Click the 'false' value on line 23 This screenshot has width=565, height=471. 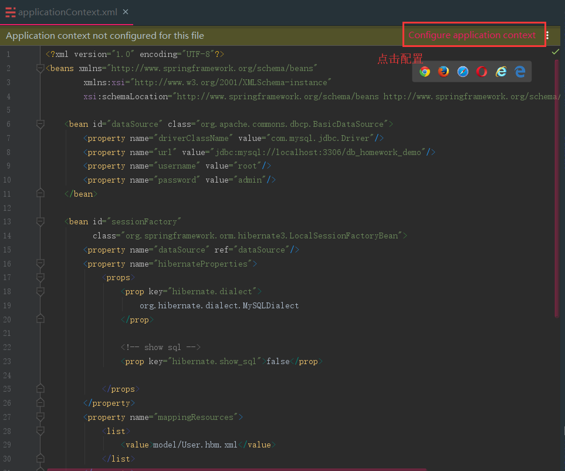(x=278, y=361)
